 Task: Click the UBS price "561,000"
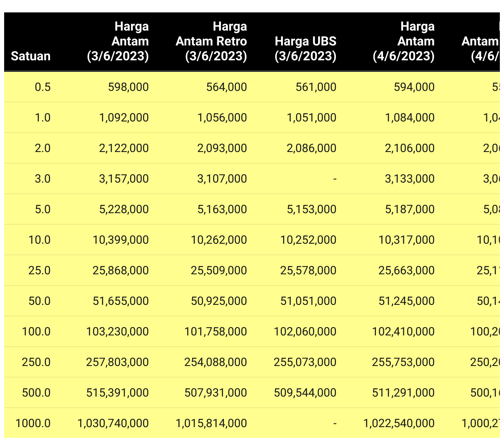pyautogui.click(x=316, y=87)
